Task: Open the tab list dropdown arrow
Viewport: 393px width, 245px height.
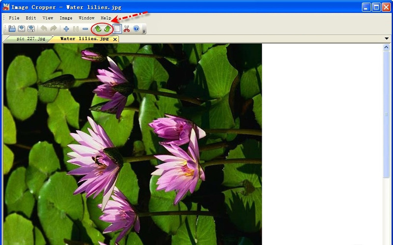Action: (387, 39)
